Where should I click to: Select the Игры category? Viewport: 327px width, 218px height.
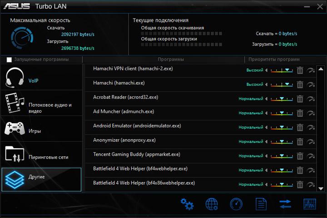[x=41, y=129]
